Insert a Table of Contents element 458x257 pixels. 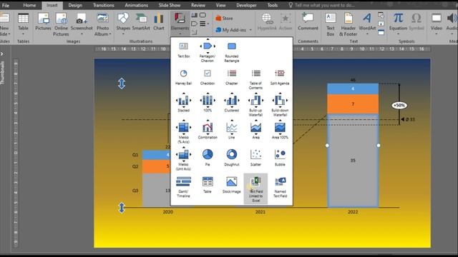point(255,79)
